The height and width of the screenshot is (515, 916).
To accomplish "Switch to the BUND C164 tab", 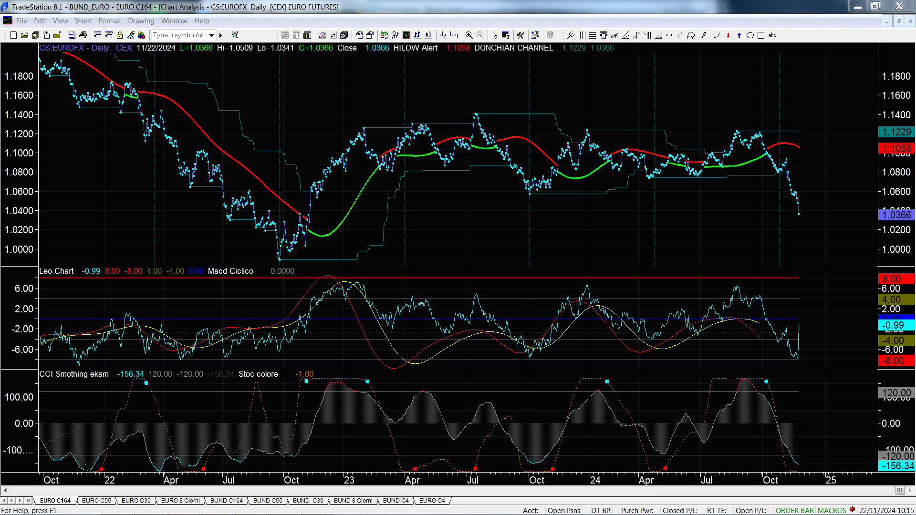I will [x=227, y=501].
